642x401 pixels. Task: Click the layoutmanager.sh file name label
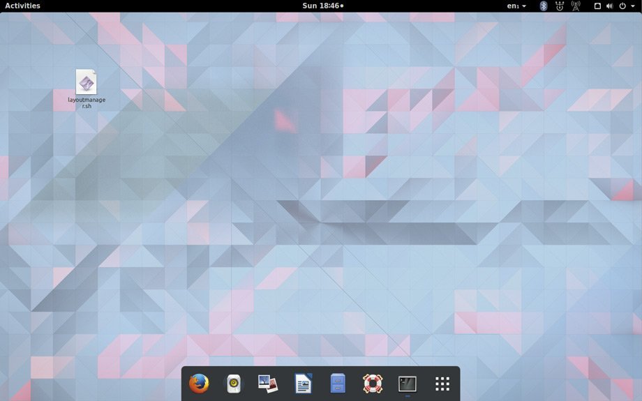pos(87,103)
